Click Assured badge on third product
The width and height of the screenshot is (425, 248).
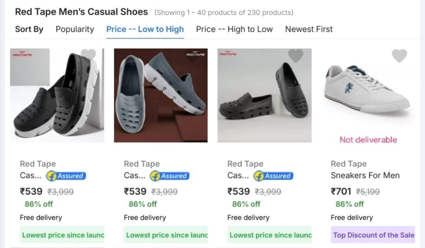pyautogui.click(x=273, y=176)
